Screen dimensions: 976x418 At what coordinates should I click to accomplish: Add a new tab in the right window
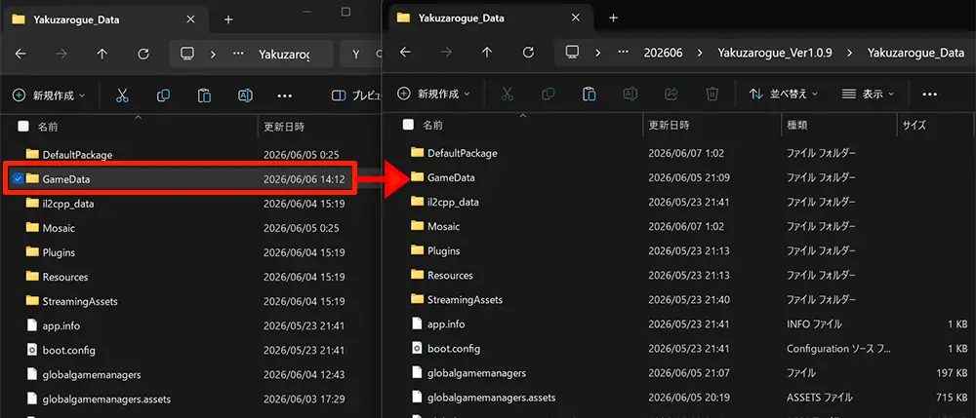(x=613, y=18)
